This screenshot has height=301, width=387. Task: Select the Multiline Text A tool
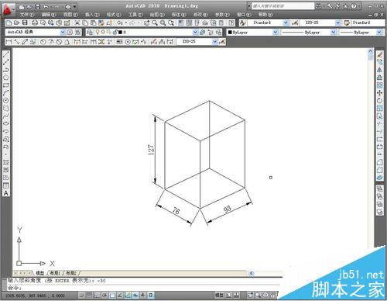[x=6, y=193]
